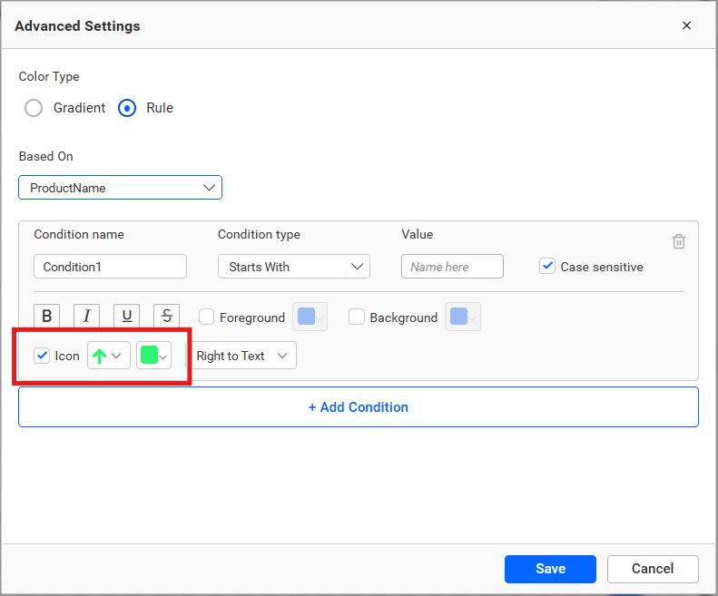Expand the Starts With condition type dropdown
The width and height of the screenshot is (718, 596).
point(293,267)
